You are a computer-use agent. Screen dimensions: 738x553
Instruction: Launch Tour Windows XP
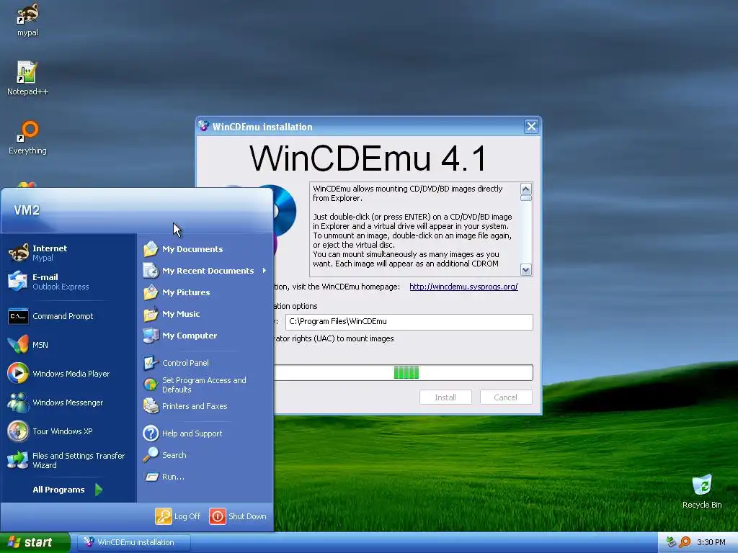coord(70,431)
